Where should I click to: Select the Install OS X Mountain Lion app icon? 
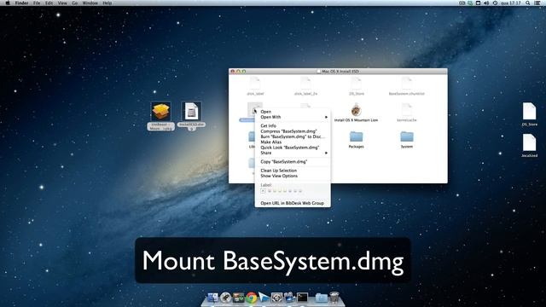(x=356, y=110)
